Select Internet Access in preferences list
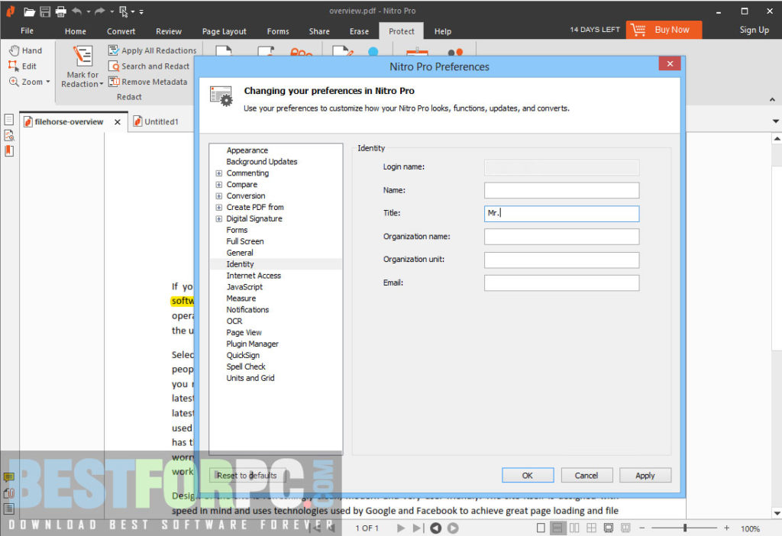This screenshot has height=536, width=782. tap(254, 275)
